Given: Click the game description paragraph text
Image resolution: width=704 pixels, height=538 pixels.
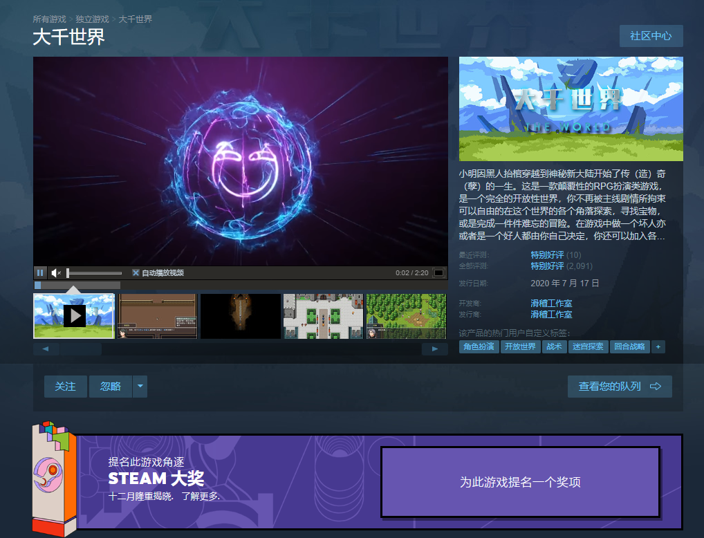Looking at the screenshot, I should [x=562, y=205].
